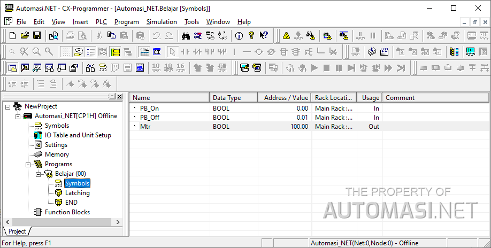Open the PLC menu
Image resolution: width=491 pixels, height=248 pixels.
click(x=101, y=22)
